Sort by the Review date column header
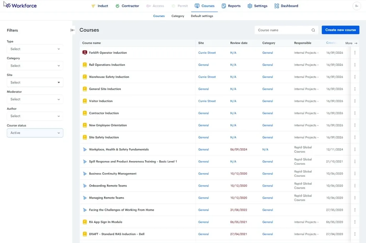 tap(239, 43)
